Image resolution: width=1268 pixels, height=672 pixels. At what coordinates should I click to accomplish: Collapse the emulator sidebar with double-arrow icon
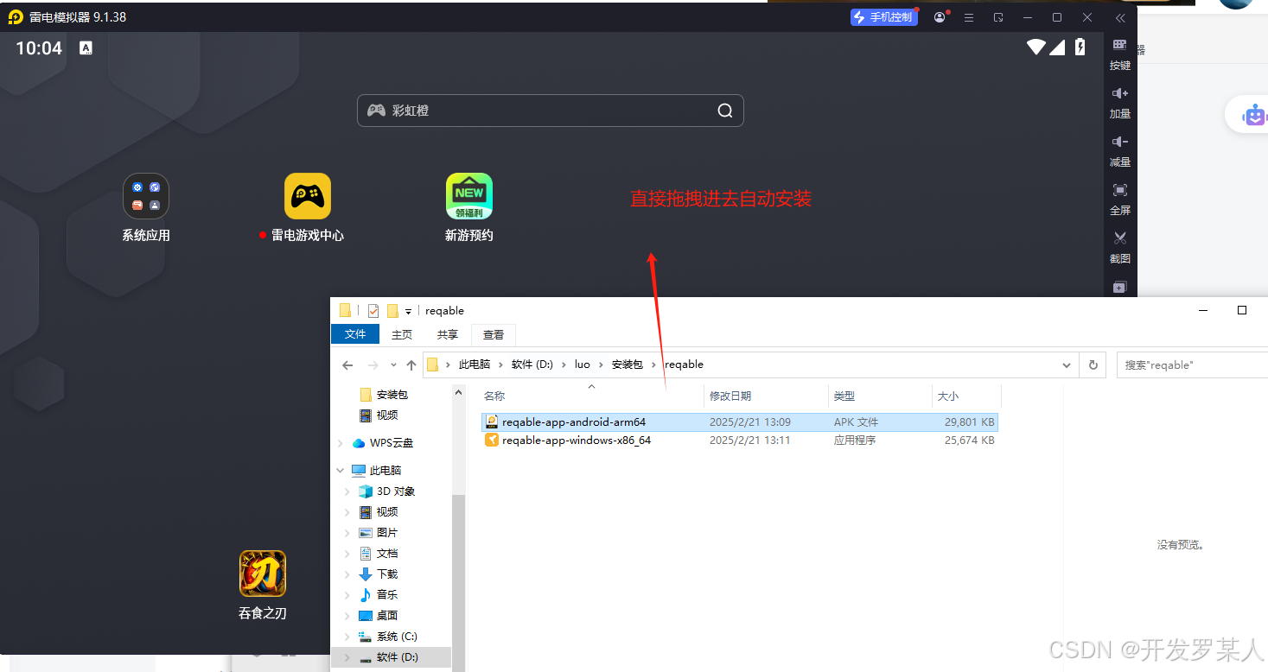tap(1120, 17)
